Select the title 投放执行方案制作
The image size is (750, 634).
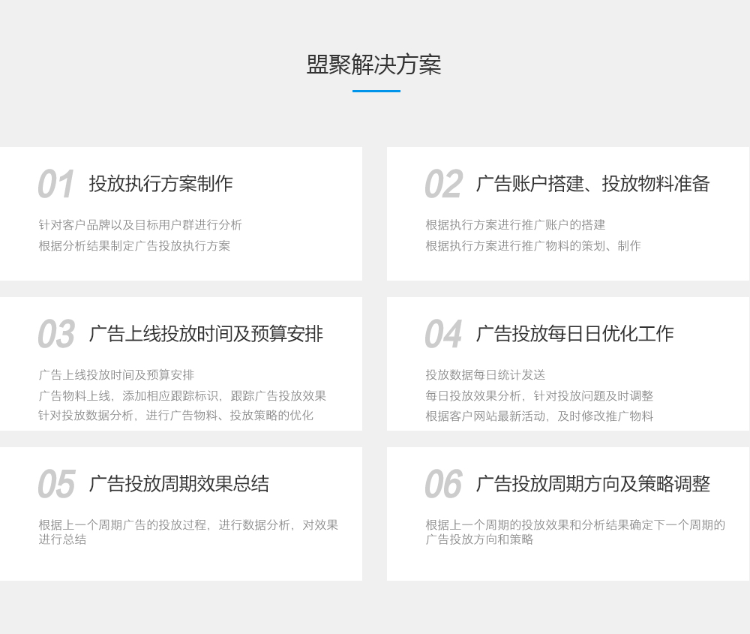tap(160, 184)
